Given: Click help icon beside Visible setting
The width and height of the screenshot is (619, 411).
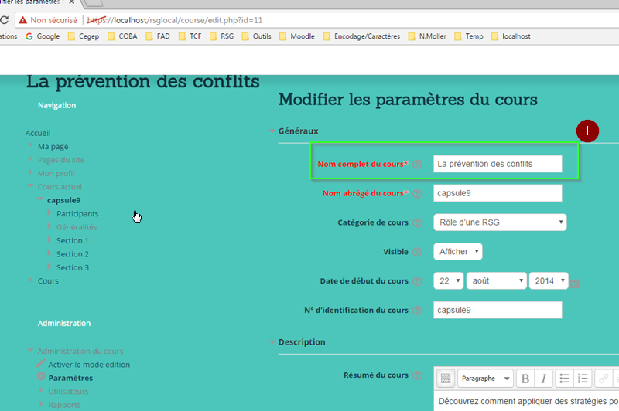Looking at the screenshot, I should pos(417,252).
